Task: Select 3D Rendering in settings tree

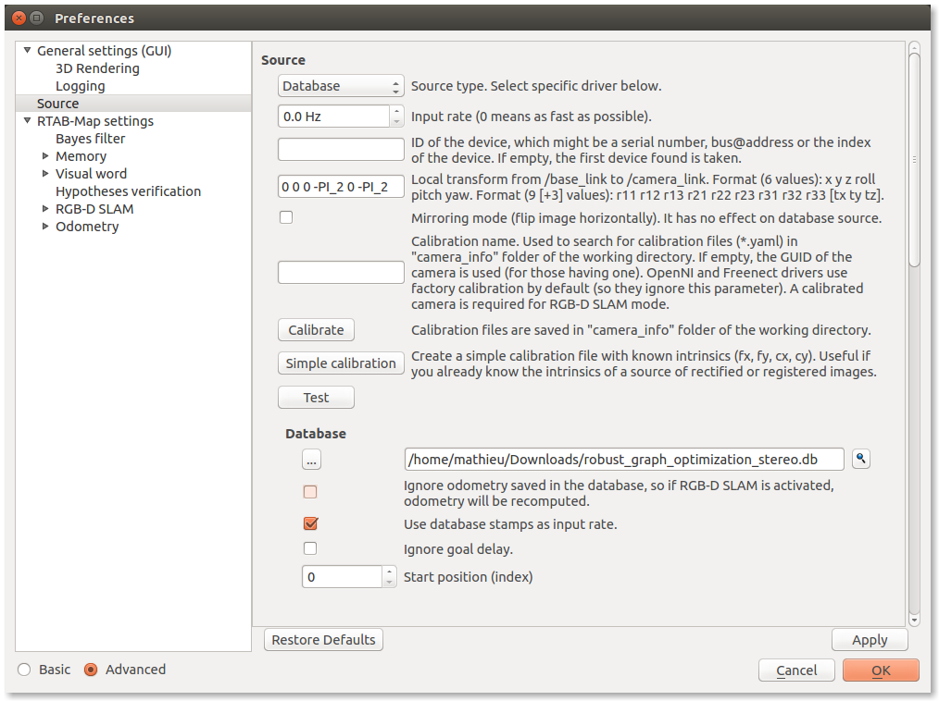Action: coord(97,68)
